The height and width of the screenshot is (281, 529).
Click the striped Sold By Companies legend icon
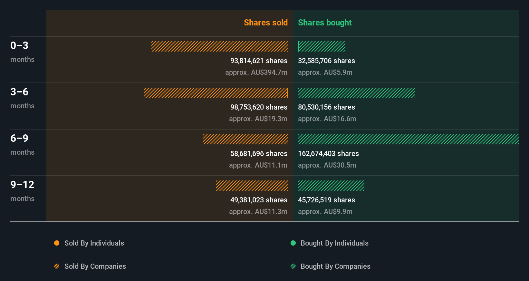57,266
